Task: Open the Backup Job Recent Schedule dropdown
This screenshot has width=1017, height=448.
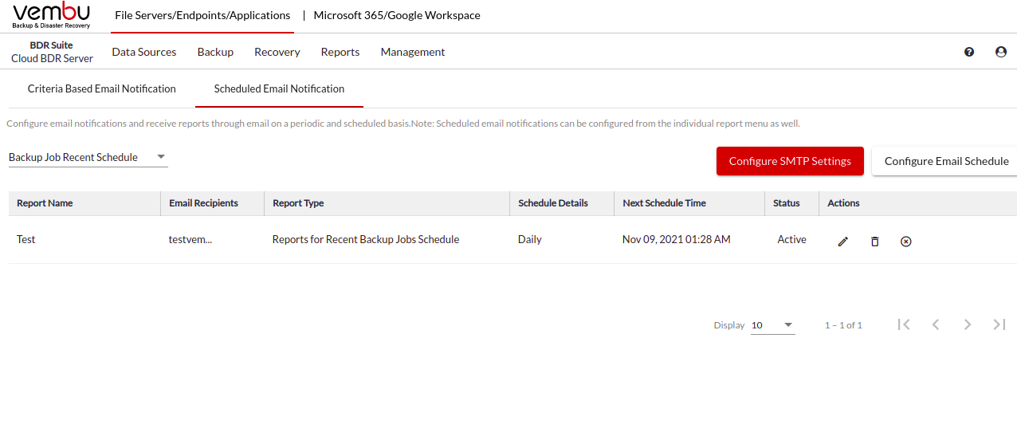Action: pyautogui.click(x=88, y=157)
